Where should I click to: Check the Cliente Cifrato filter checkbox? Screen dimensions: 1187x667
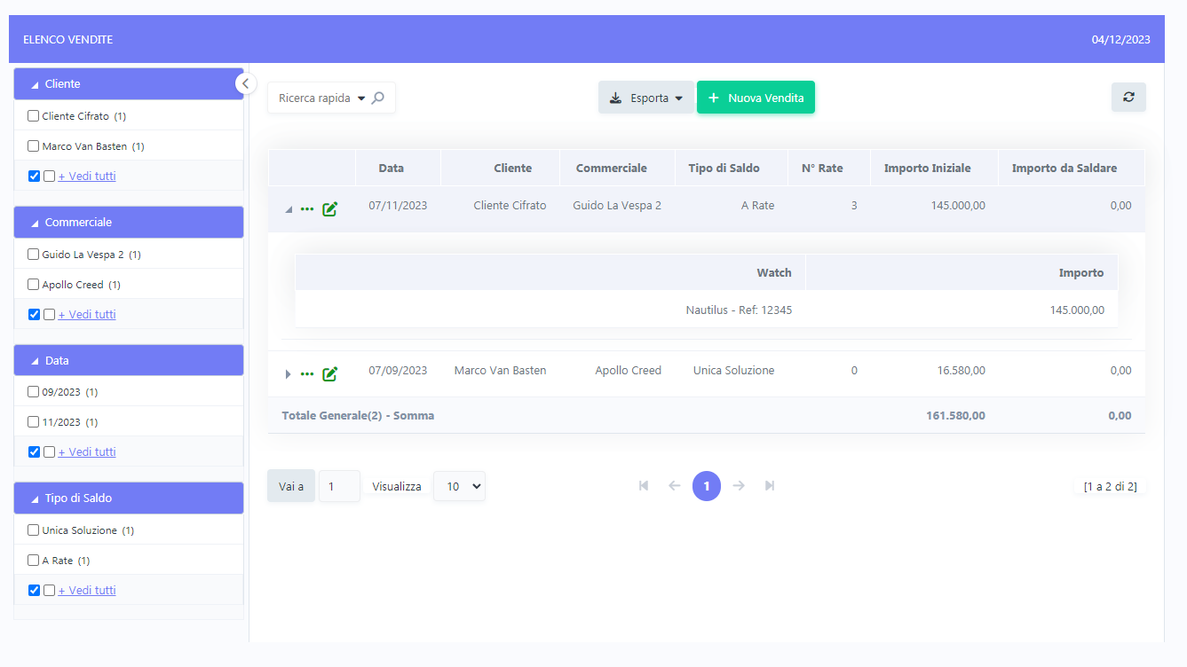34,116
